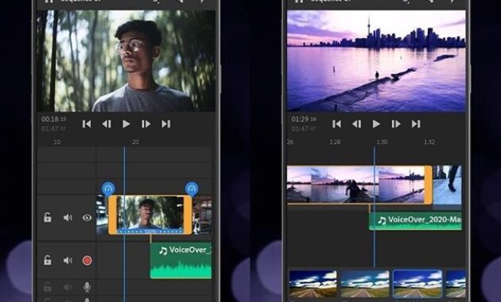Viewport: 501px width, 302px height.
Task: Click the red record voiceover button
Action: point(87,261)
